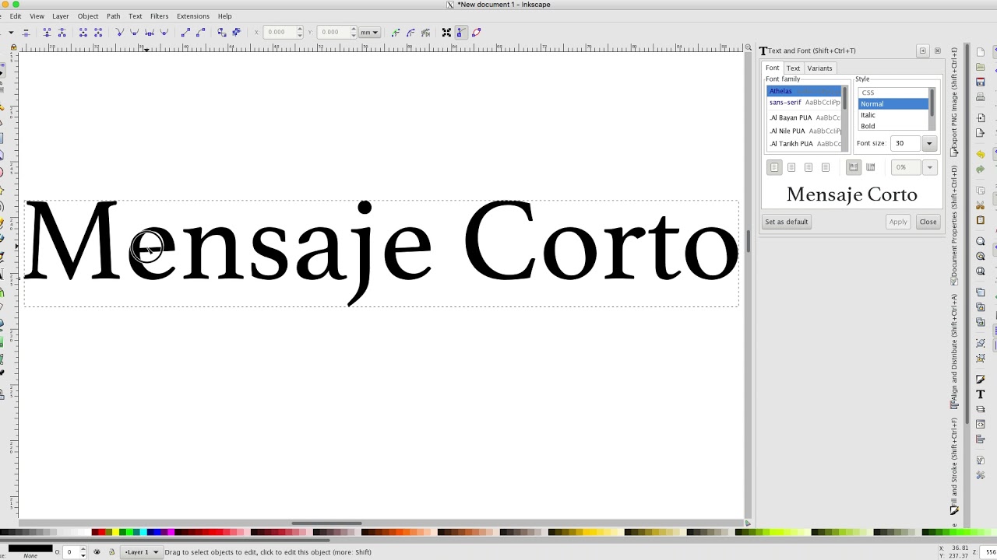Open the Align and Distribute docked tab
997x560 pixels.
click(954, 352)
